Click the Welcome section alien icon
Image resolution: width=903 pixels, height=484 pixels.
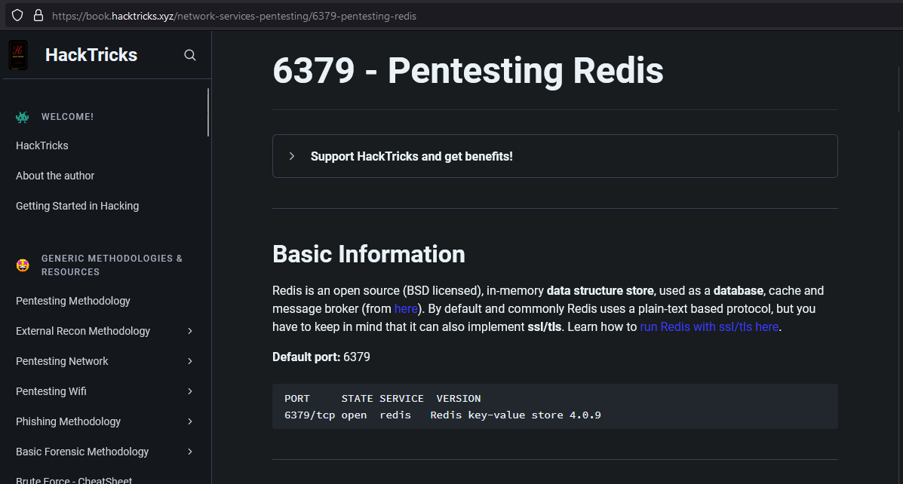23,117
